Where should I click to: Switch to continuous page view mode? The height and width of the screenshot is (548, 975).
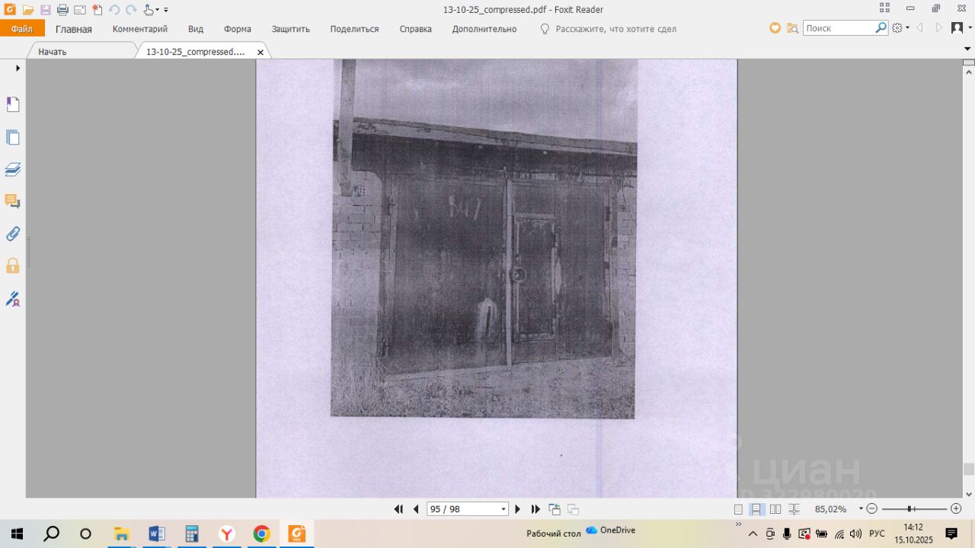(x=757, y=509)
